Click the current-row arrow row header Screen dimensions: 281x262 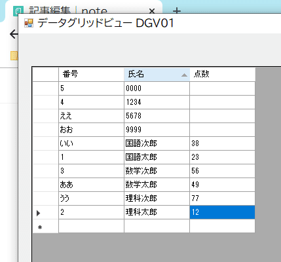click(x=45, y=212)
